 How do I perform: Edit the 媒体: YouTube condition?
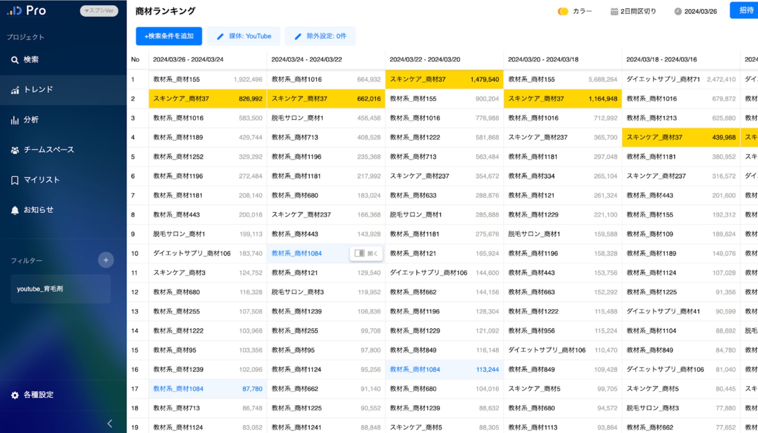(244, 36)
